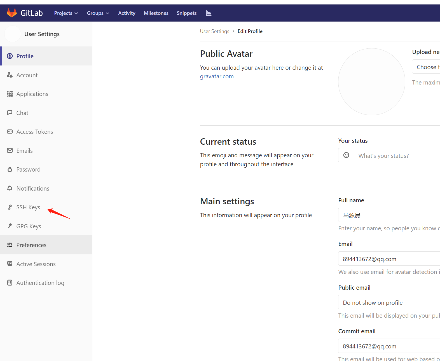Click the large public avatar image
440x361 pixels.
372,82
